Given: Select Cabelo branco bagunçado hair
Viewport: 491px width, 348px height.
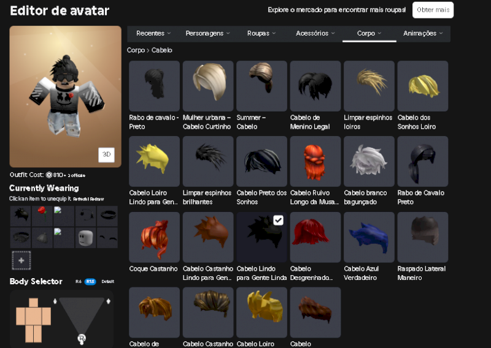Looking at the screenshot, I should point(369,161).
